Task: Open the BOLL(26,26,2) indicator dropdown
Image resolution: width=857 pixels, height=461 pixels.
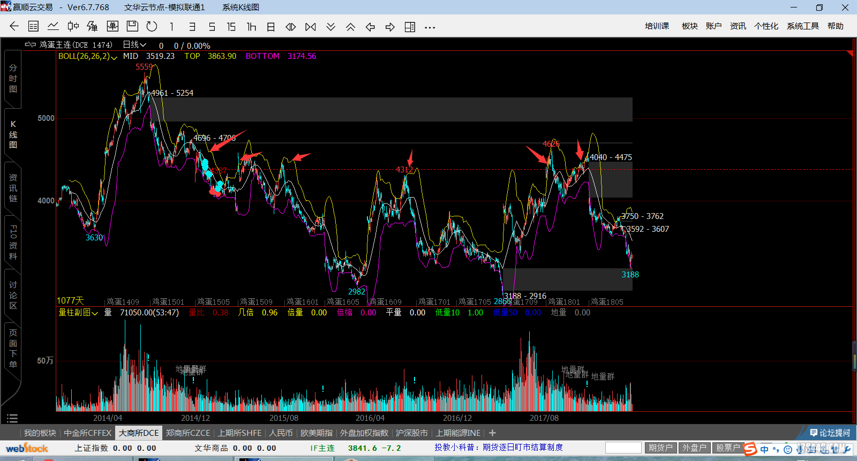Action: point(87,56)
